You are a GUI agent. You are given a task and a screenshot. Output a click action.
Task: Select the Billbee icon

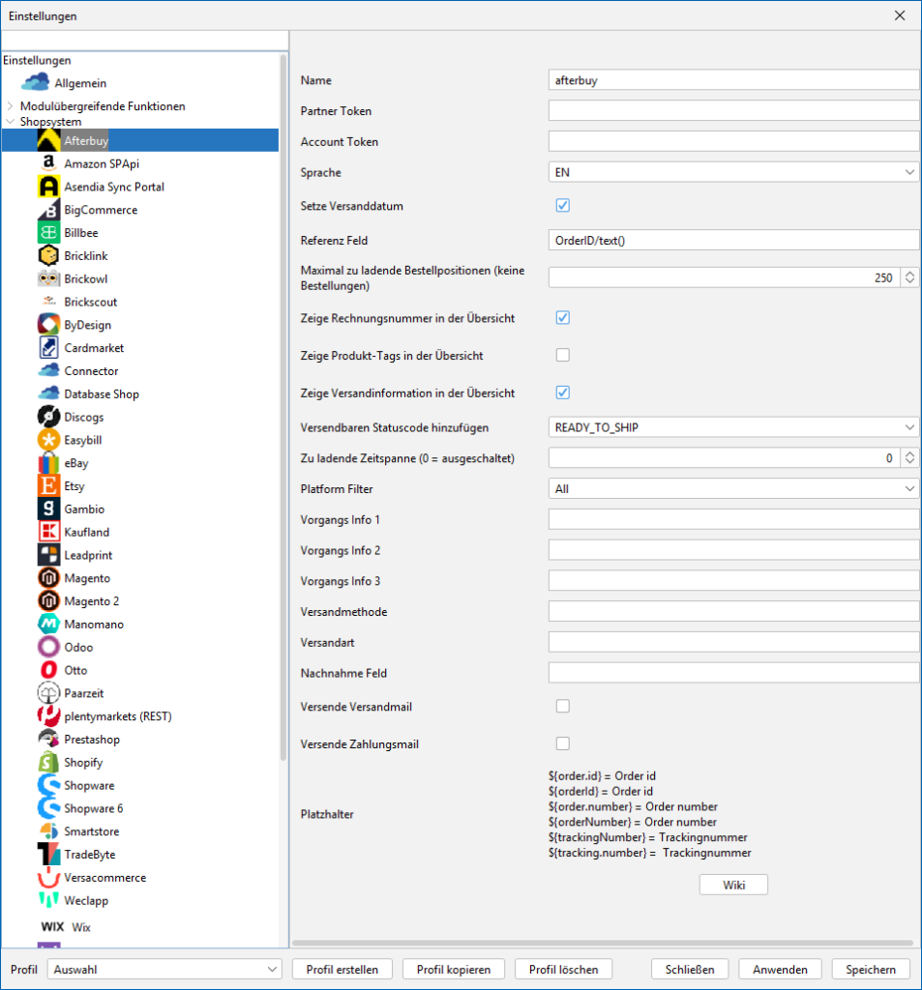point(48,233)
